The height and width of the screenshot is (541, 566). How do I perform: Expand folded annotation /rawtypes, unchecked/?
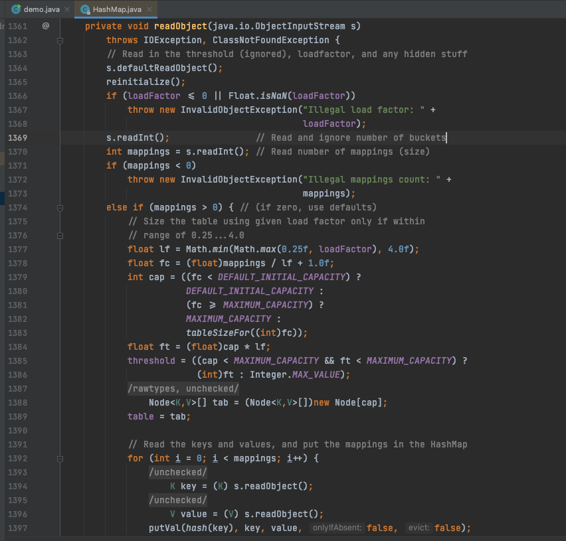pos(183,389)
